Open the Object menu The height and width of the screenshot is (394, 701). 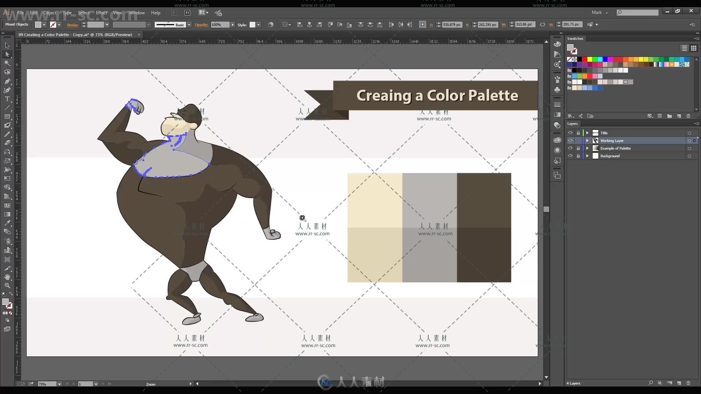49,12
